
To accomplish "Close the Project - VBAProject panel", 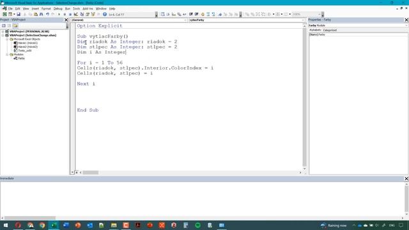I will point(66,20).
